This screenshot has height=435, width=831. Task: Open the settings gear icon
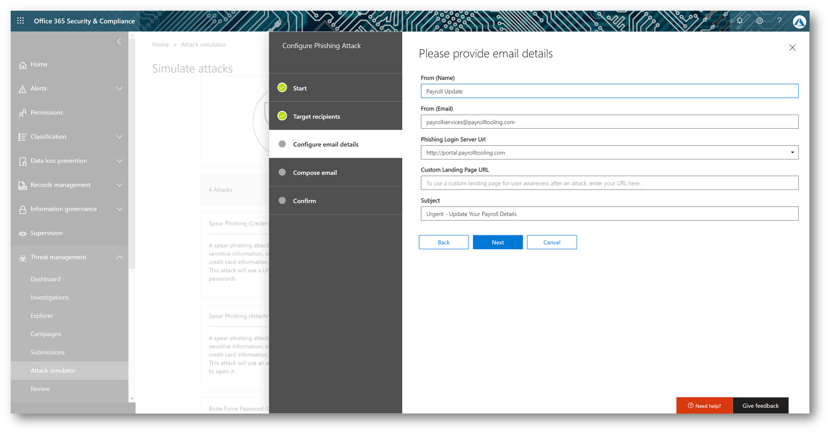760,21
